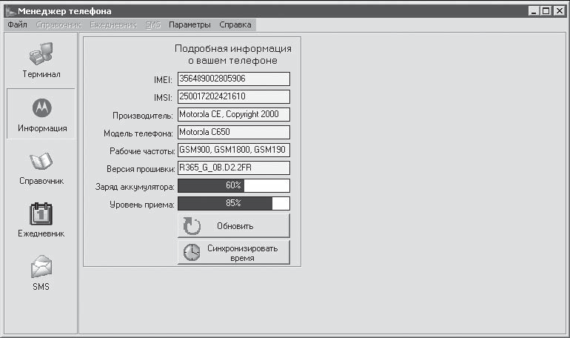
Task: Select the Motorola Информация icon
Action: click(x=42, y=108)
